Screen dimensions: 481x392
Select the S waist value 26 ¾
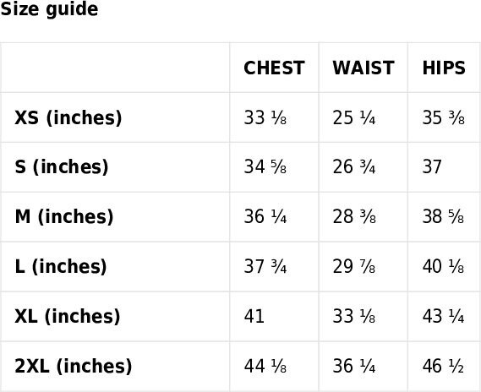pyautogui.click(x=354, y=167)
